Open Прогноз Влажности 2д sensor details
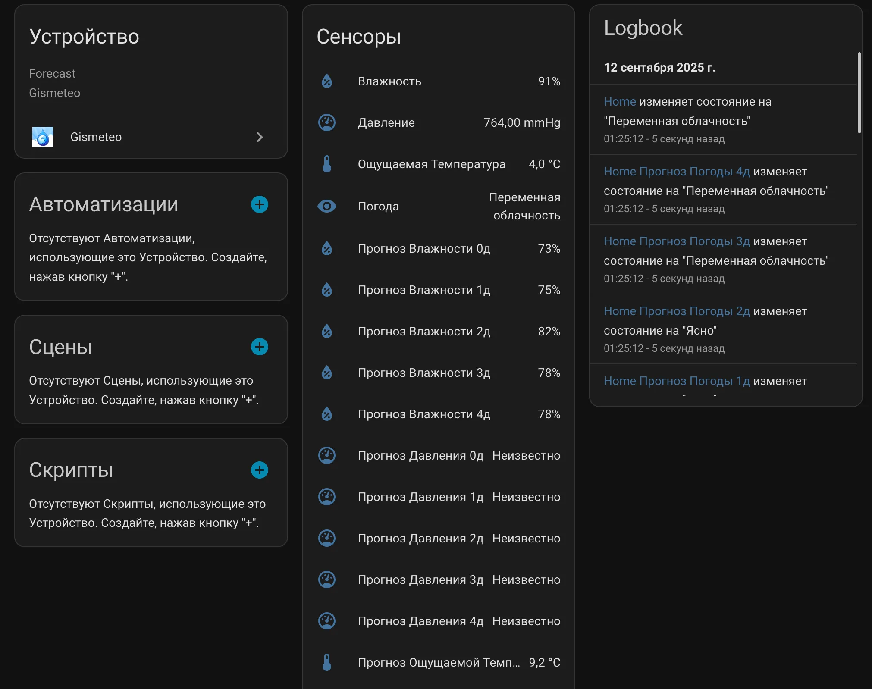 tap(439, 331)
